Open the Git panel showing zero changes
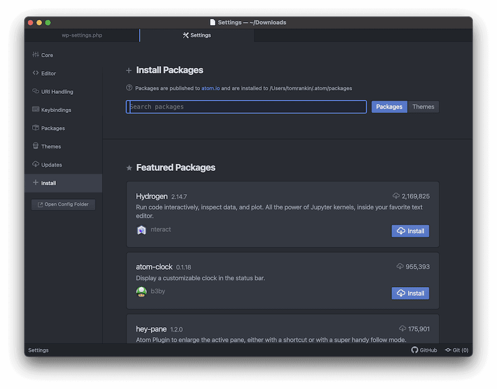The height and width of the screenshot is (389, 497). pyautogui.click(x=457, y=350)
